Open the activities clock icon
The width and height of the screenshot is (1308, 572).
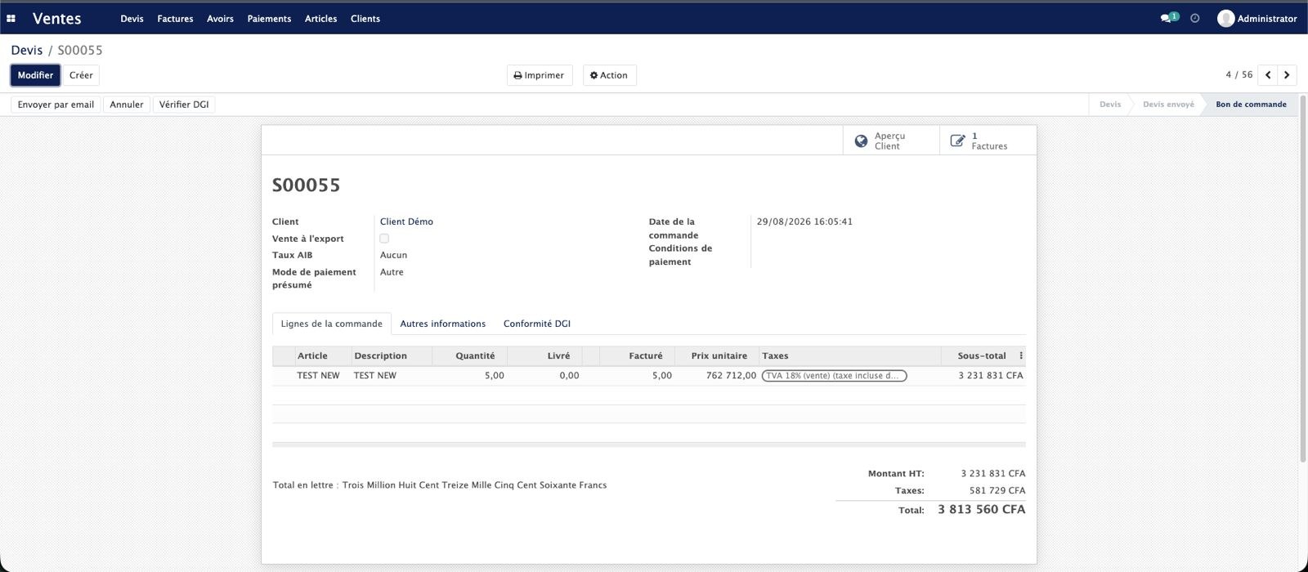click(x=1195, y=18)
